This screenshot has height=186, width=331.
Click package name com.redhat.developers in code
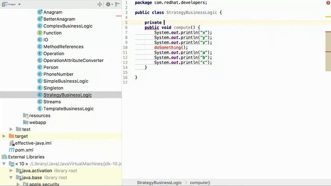click(x=179, y=3)
